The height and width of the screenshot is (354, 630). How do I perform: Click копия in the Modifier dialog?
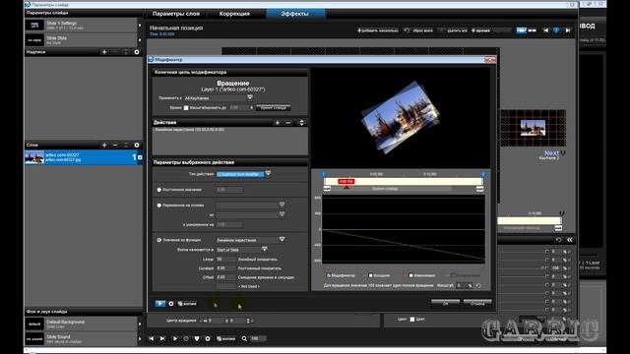point(187,304)
